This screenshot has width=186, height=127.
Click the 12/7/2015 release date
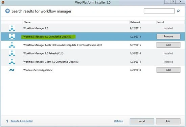(135, 45)
